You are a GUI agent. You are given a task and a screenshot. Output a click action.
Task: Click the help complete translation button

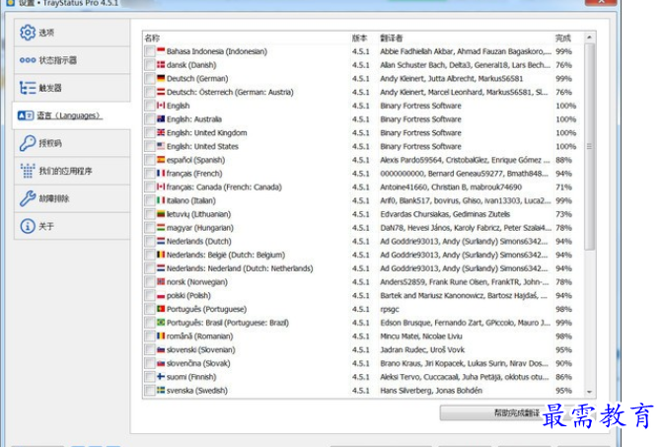[517, 412]
